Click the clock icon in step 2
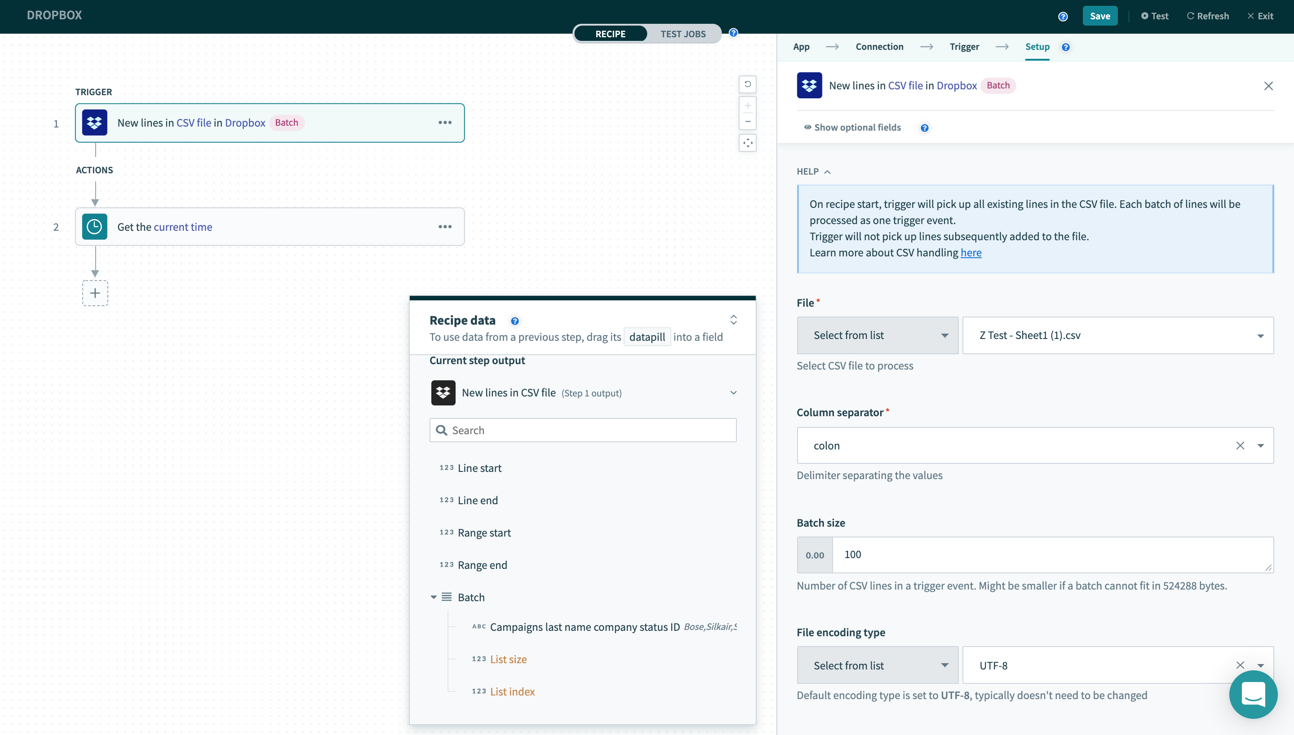Viewport: 1294px width, 735px height. click(x=94, y=227)
